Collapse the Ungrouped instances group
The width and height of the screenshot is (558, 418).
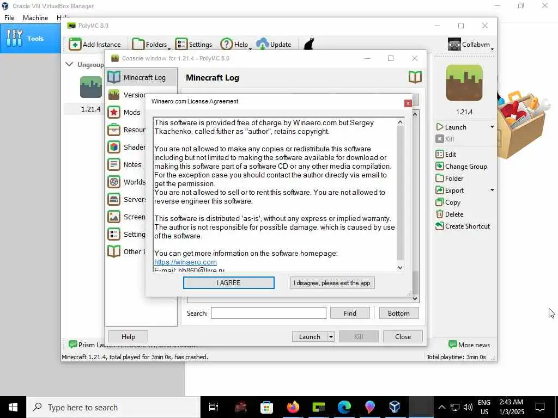tap(69, 64)
